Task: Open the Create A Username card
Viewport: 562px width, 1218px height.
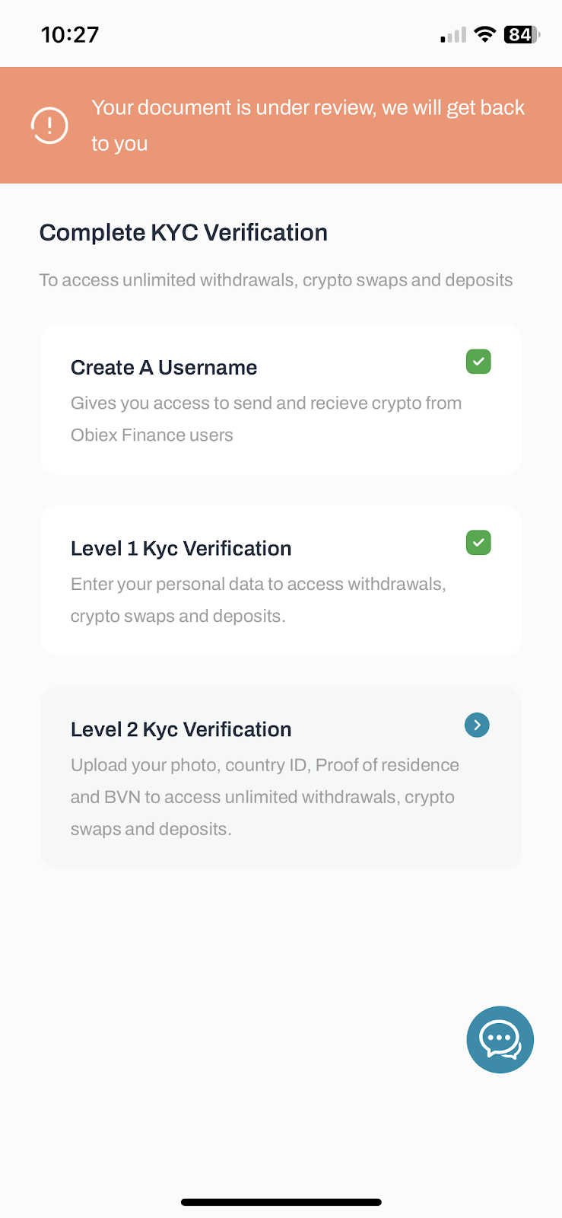Action: [x=281, y=400]
